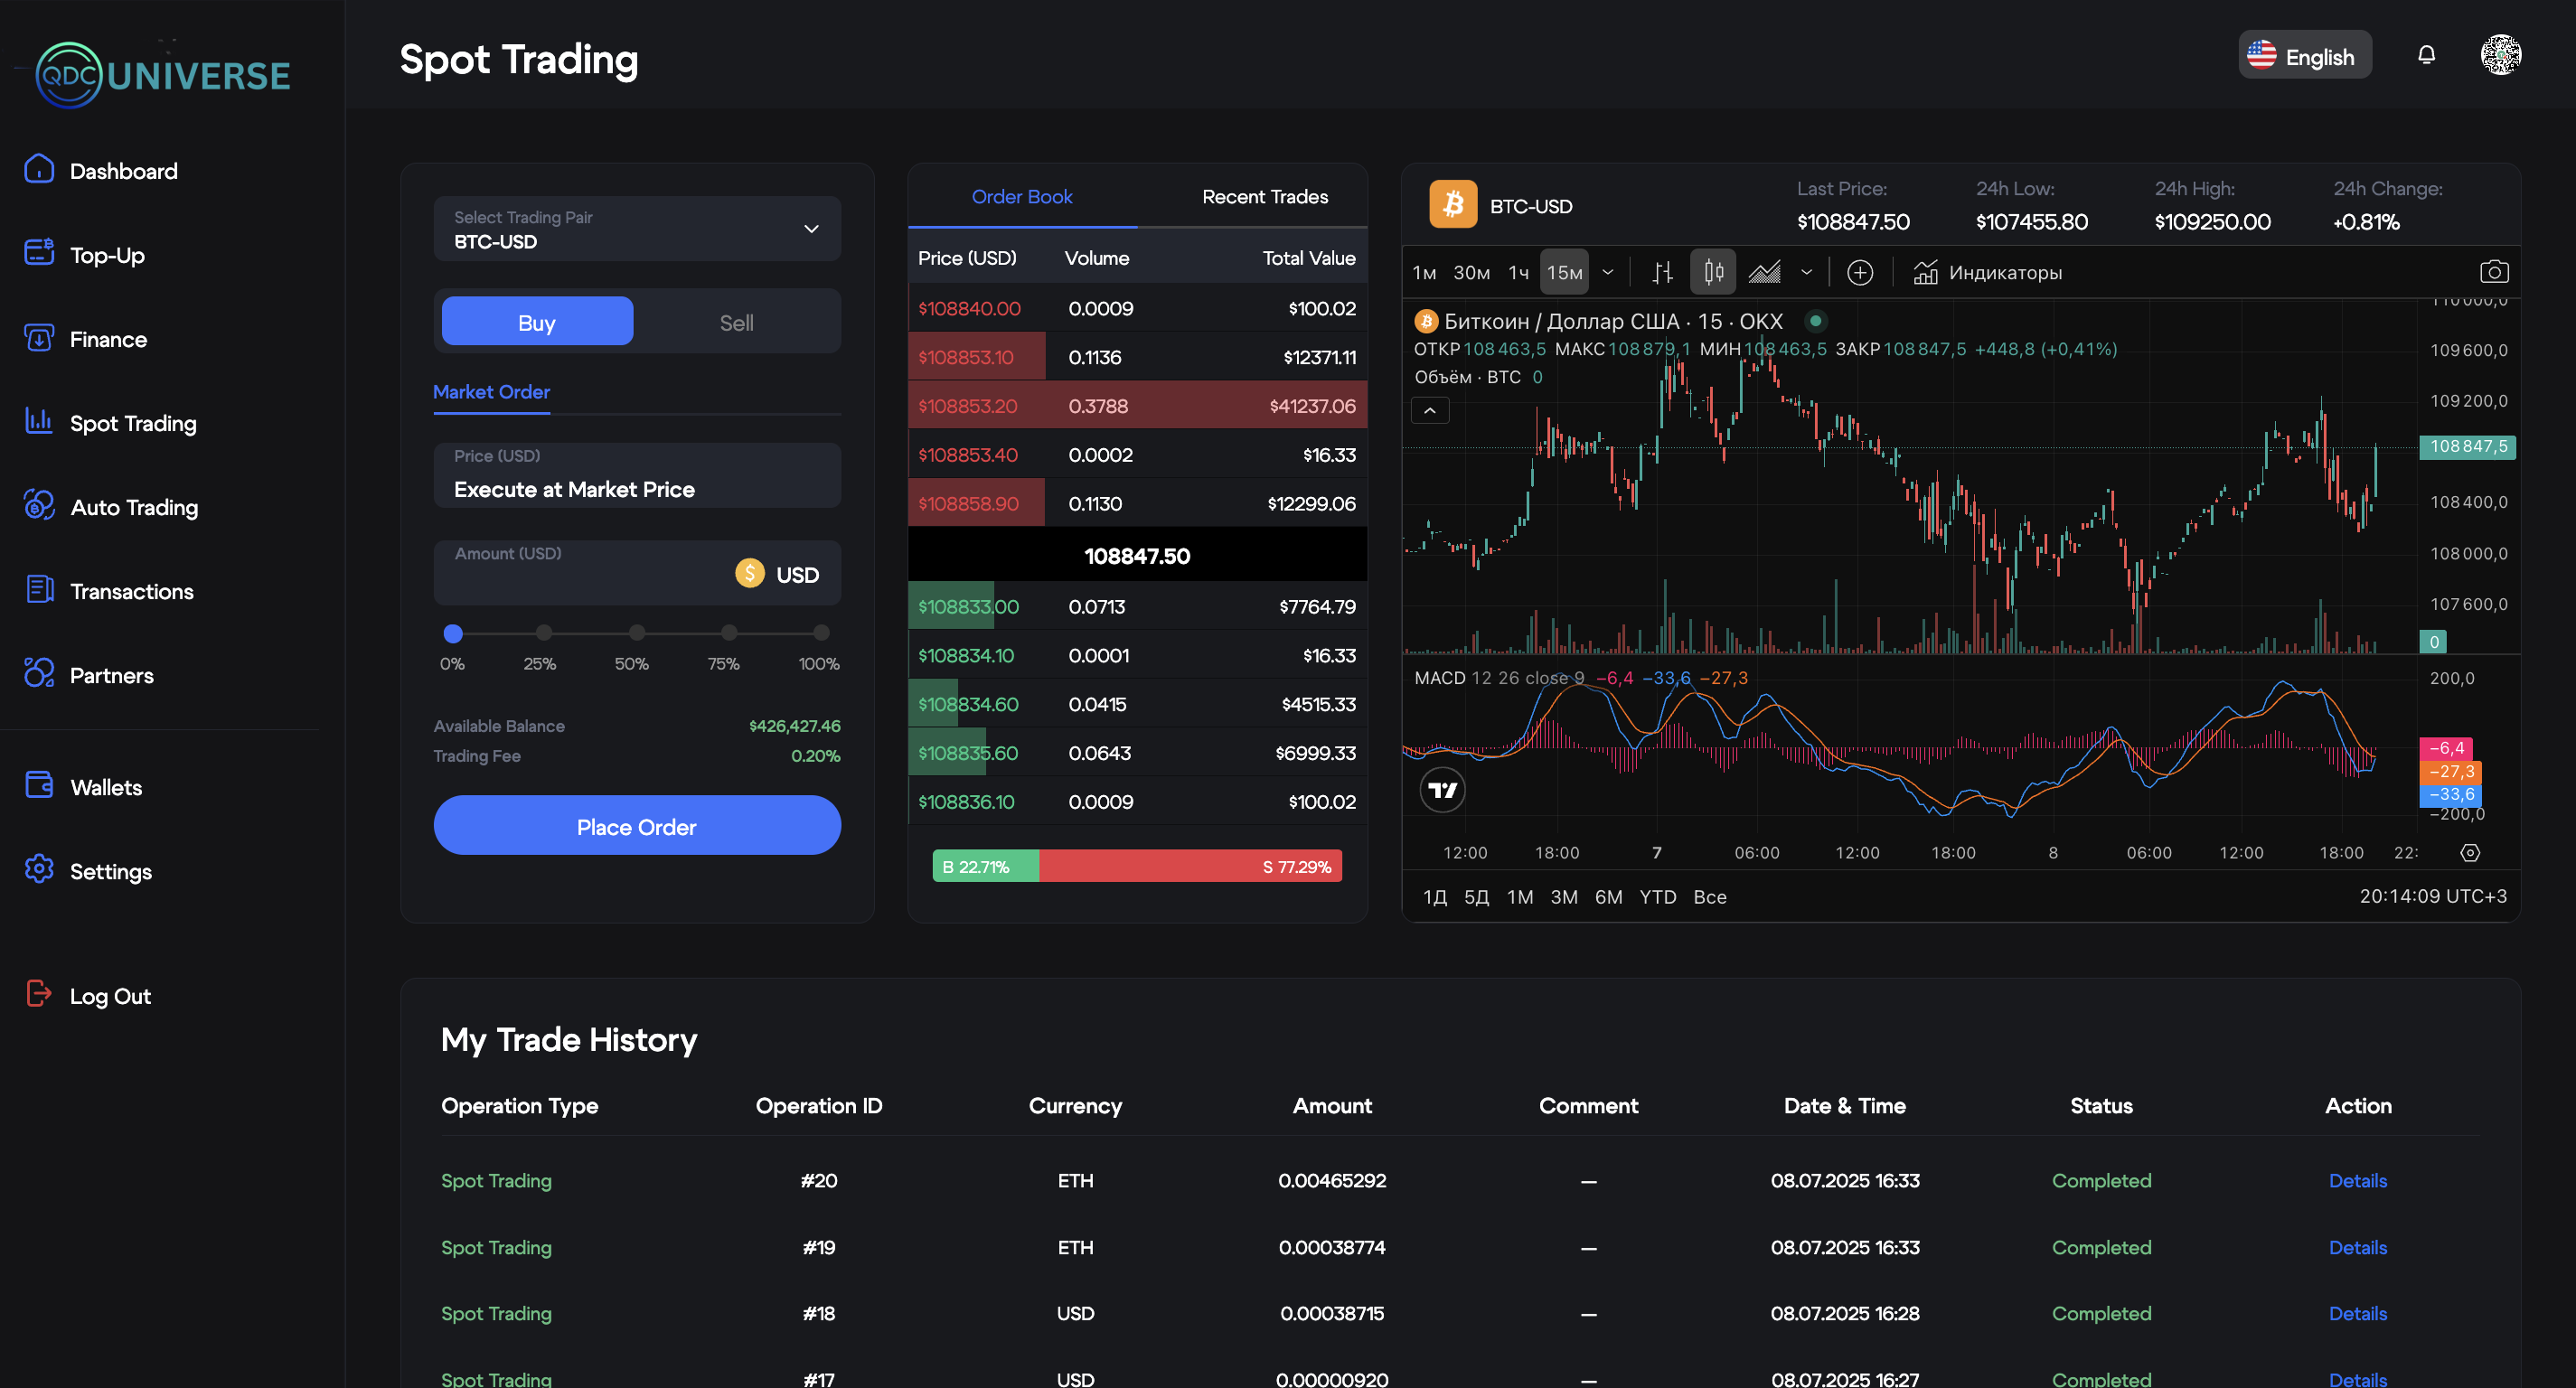Select the candlestick chart style icon
This screenshot has height=1388, width=2576.
(x=1713, y=272)
